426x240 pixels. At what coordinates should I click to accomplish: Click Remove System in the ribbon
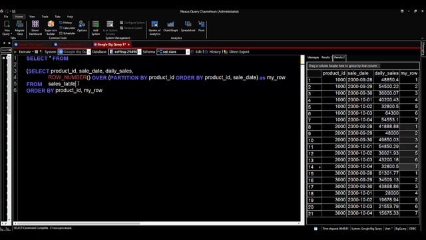coord(131,28)
